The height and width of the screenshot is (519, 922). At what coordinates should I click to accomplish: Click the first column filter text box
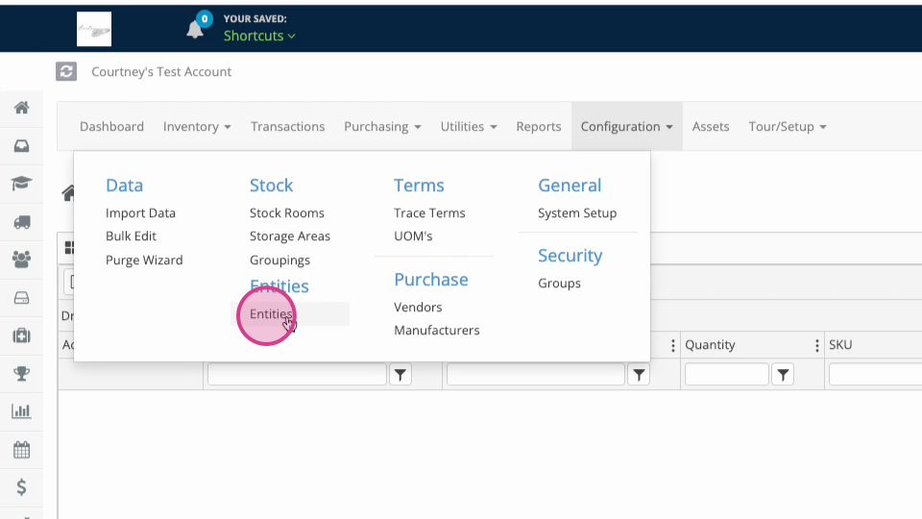297,374
